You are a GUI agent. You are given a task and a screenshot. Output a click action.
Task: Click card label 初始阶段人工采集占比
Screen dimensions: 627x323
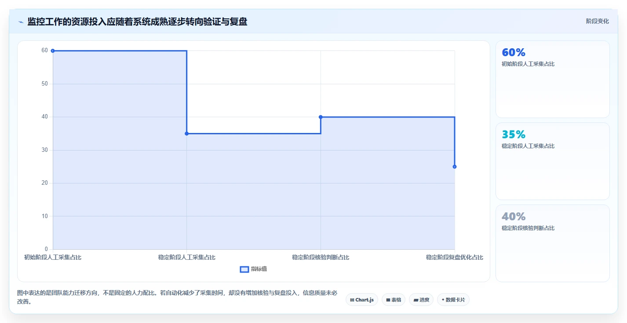pyautogui.click(x=528, y=64)
